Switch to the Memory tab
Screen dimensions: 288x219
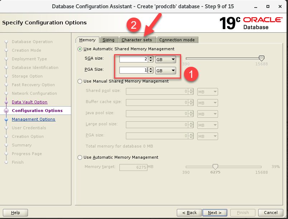click(88, 40)
